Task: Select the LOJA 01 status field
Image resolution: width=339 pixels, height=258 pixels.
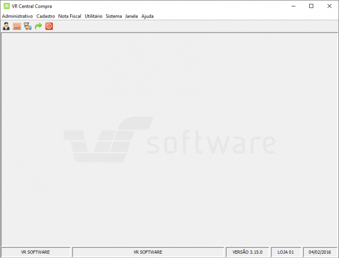Action: [x=286, y=252]
